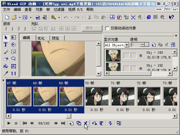
Task: Select the Fill bucket tool
Action: pyautogui.click(x=6, y=66)
